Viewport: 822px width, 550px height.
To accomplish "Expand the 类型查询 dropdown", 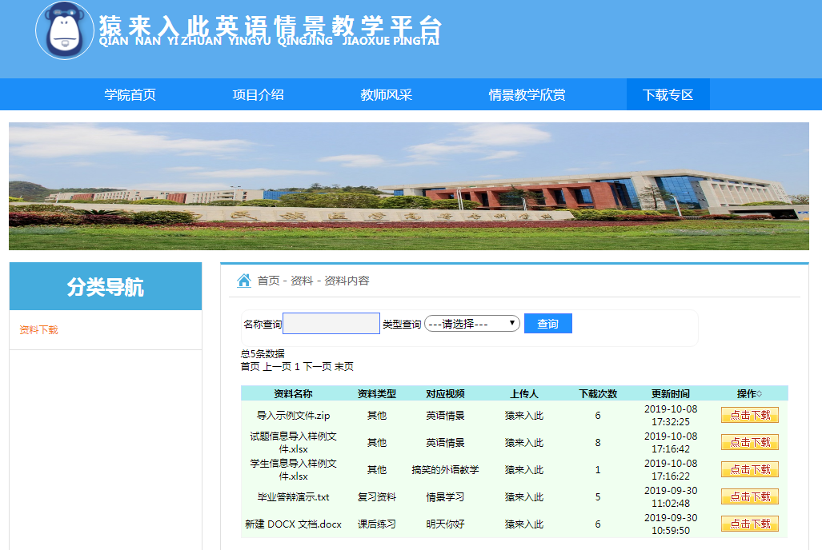I will pos(472,324).
